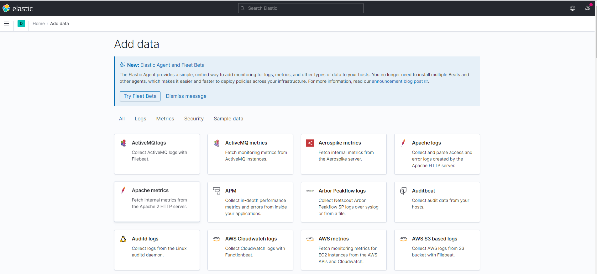The image size is (597, 274).
Task: Click the green D space avatar
Action: [x=21, y=24]
